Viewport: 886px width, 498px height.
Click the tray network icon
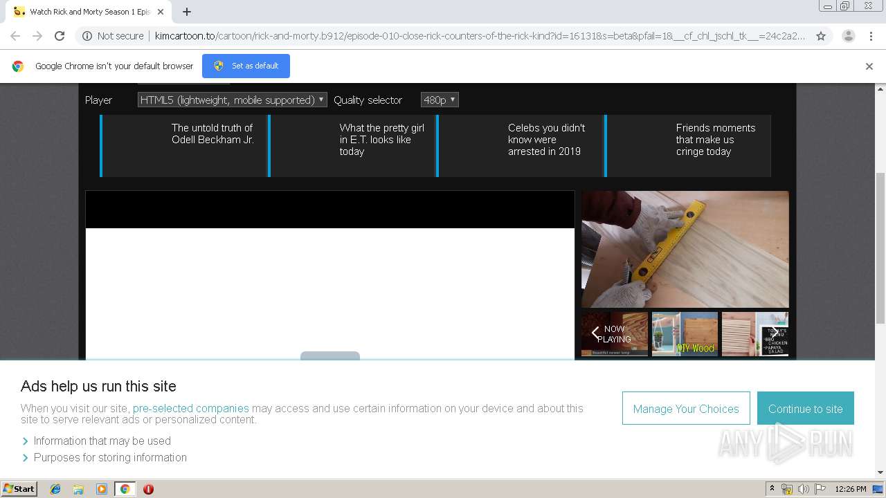point(788,489)
